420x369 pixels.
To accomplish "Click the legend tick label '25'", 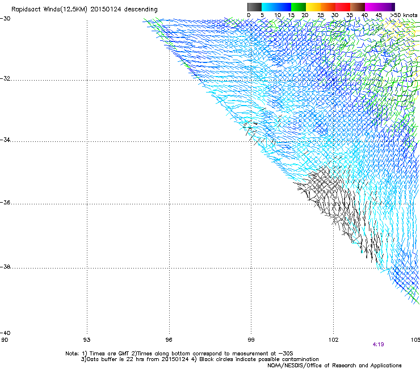I will 321,15.
